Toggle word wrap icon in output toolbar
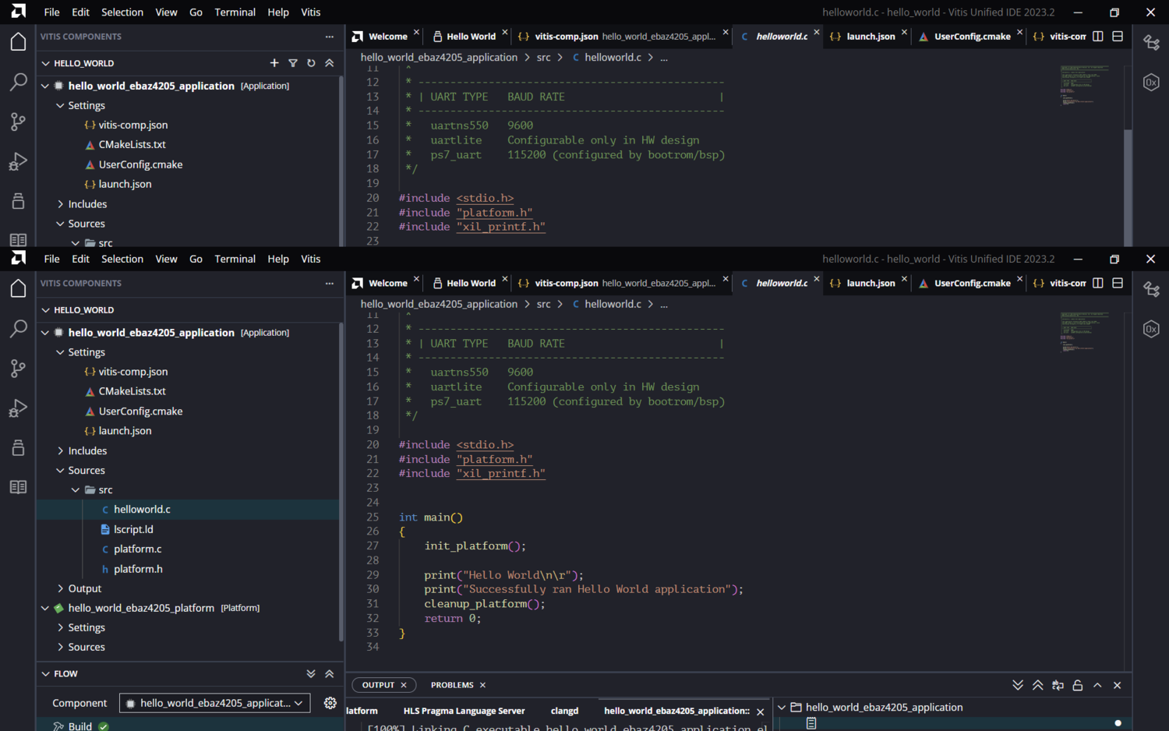This screenshot has width=1169, height=731. pyautogui.click(x=1058, y=685)
